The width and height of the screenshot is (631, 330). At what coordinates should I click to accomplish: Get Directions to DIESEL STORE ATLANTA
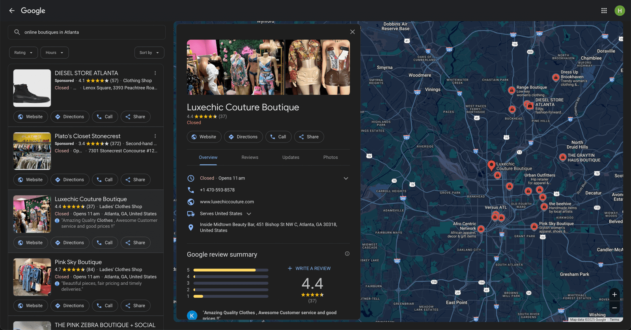pos(70,117)
